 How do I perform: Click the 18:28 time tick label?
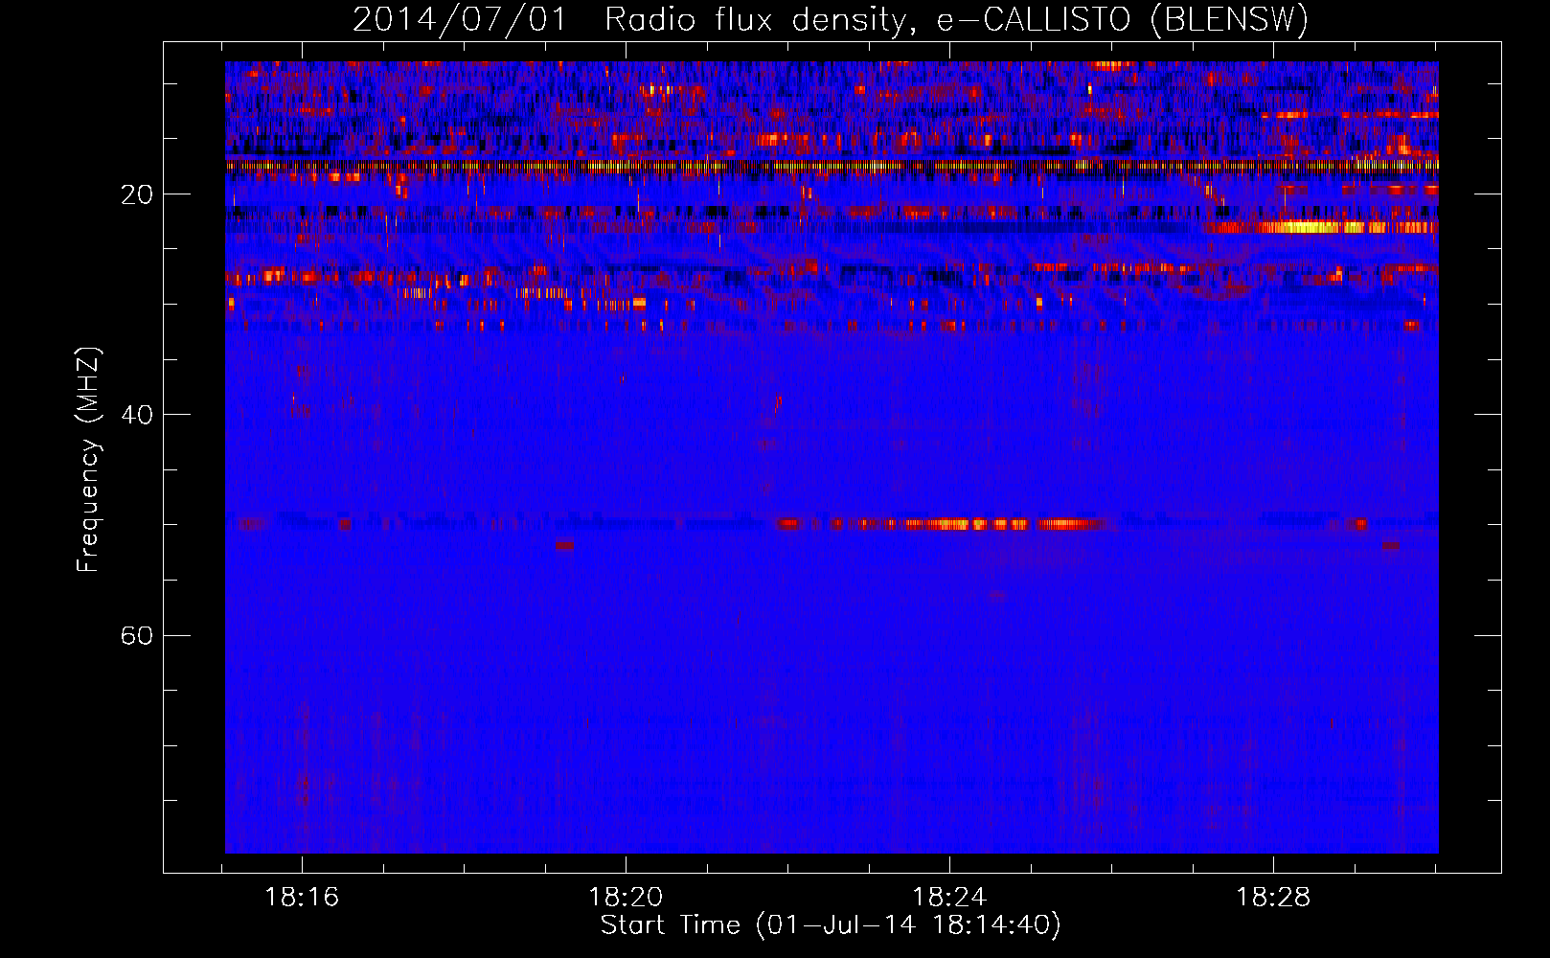tap(1273, 898)
